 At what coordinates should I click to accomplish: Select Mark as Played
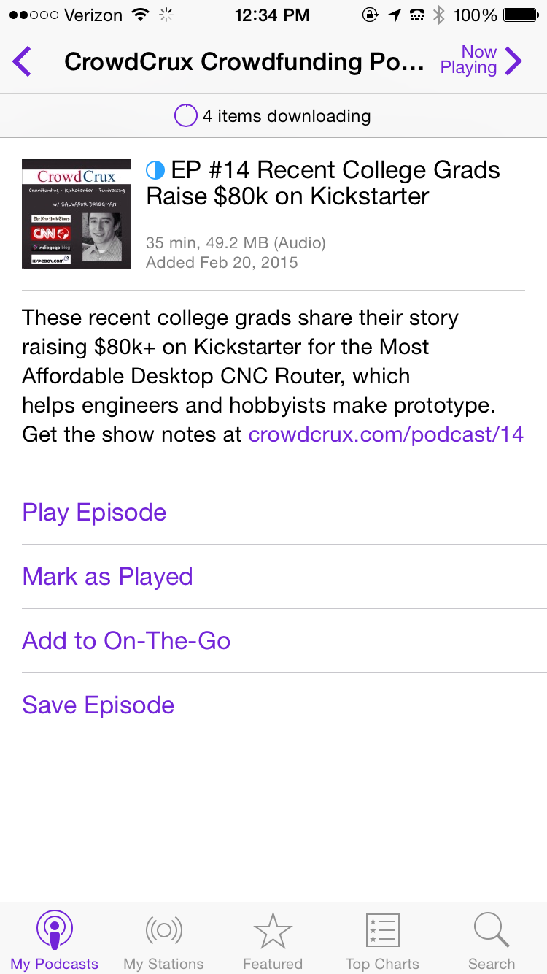point(108,576)
